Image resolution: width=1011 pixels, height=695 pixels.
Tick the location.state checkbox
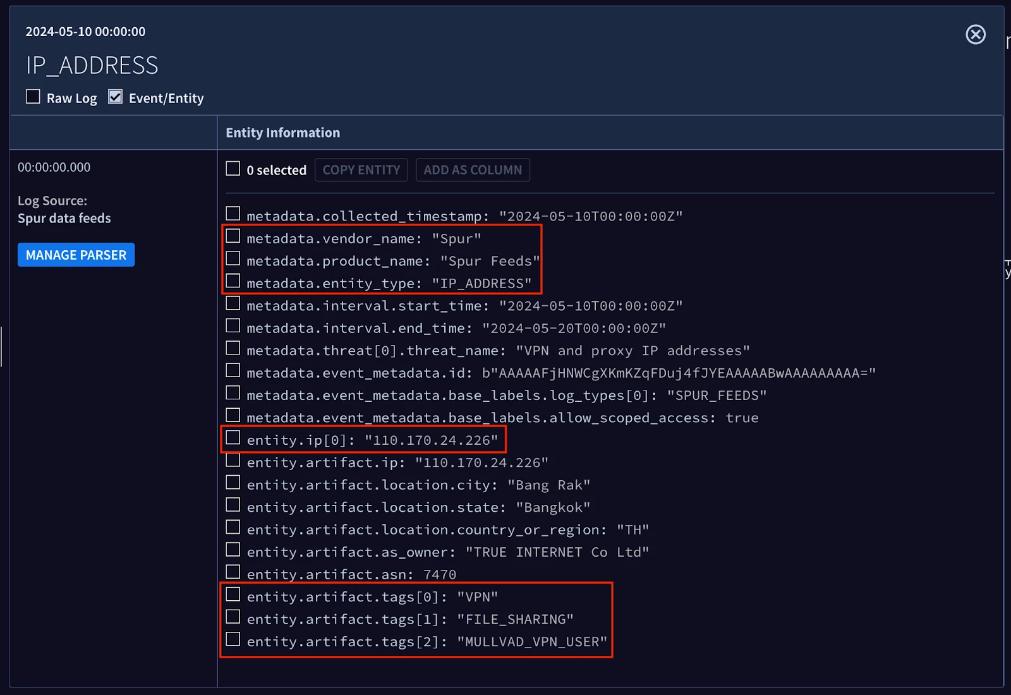pyautogui.click(x=233, y=505)
